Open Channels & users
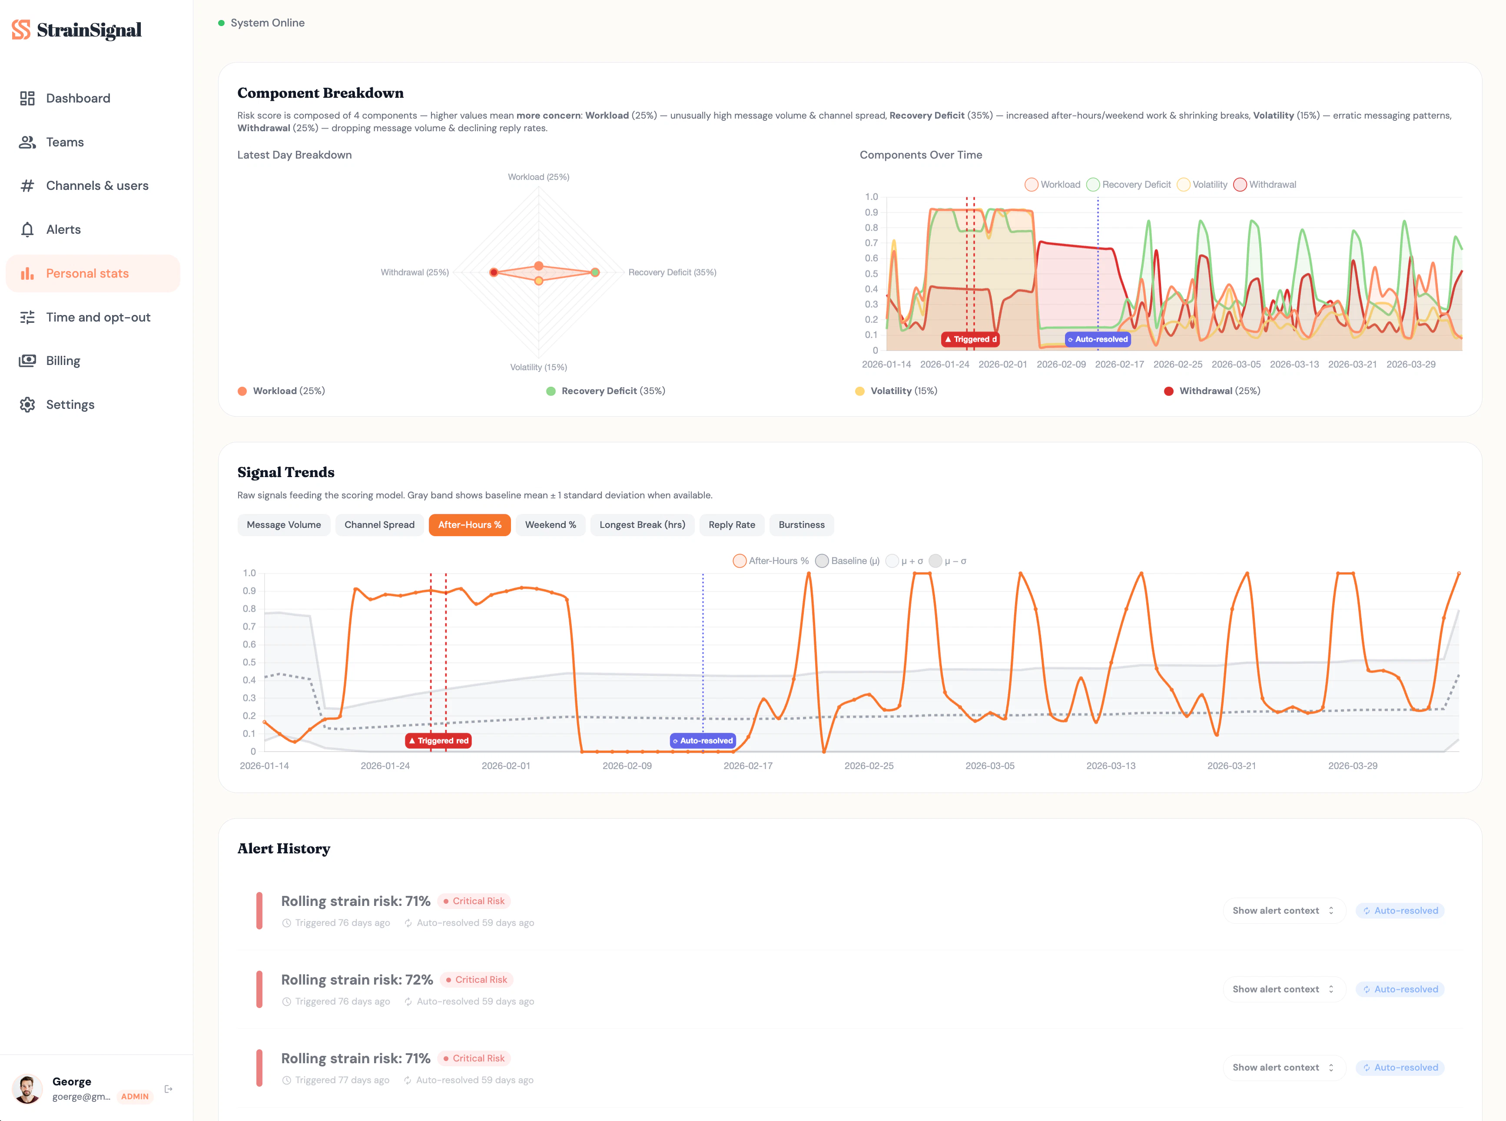This screenshot has height=1121, width=1506. (97, 185)
